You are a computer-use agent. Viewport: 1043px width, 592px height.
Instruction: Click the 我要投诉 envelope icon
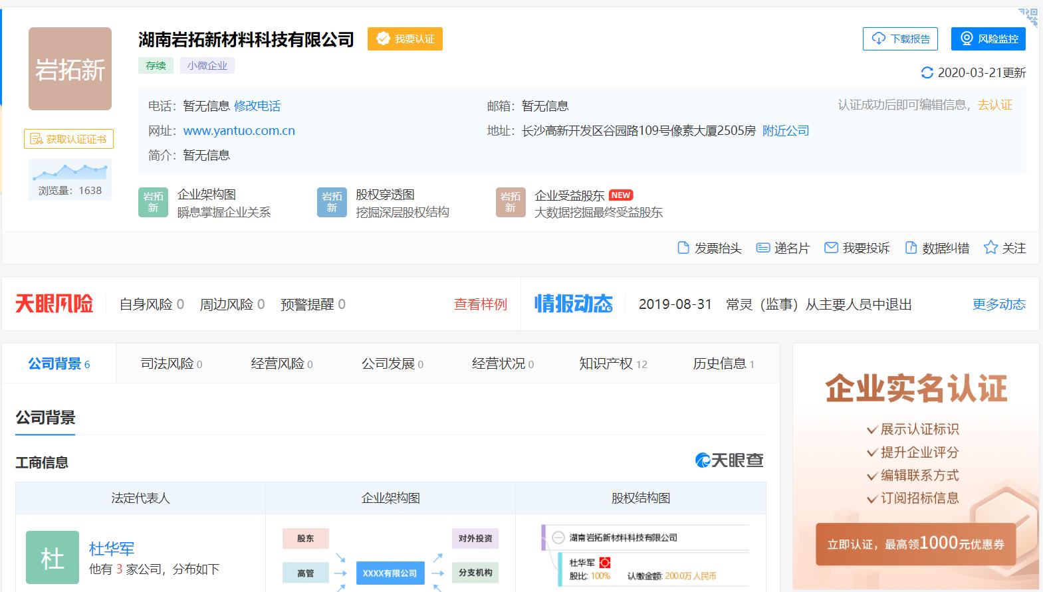(x=831, y=248)
